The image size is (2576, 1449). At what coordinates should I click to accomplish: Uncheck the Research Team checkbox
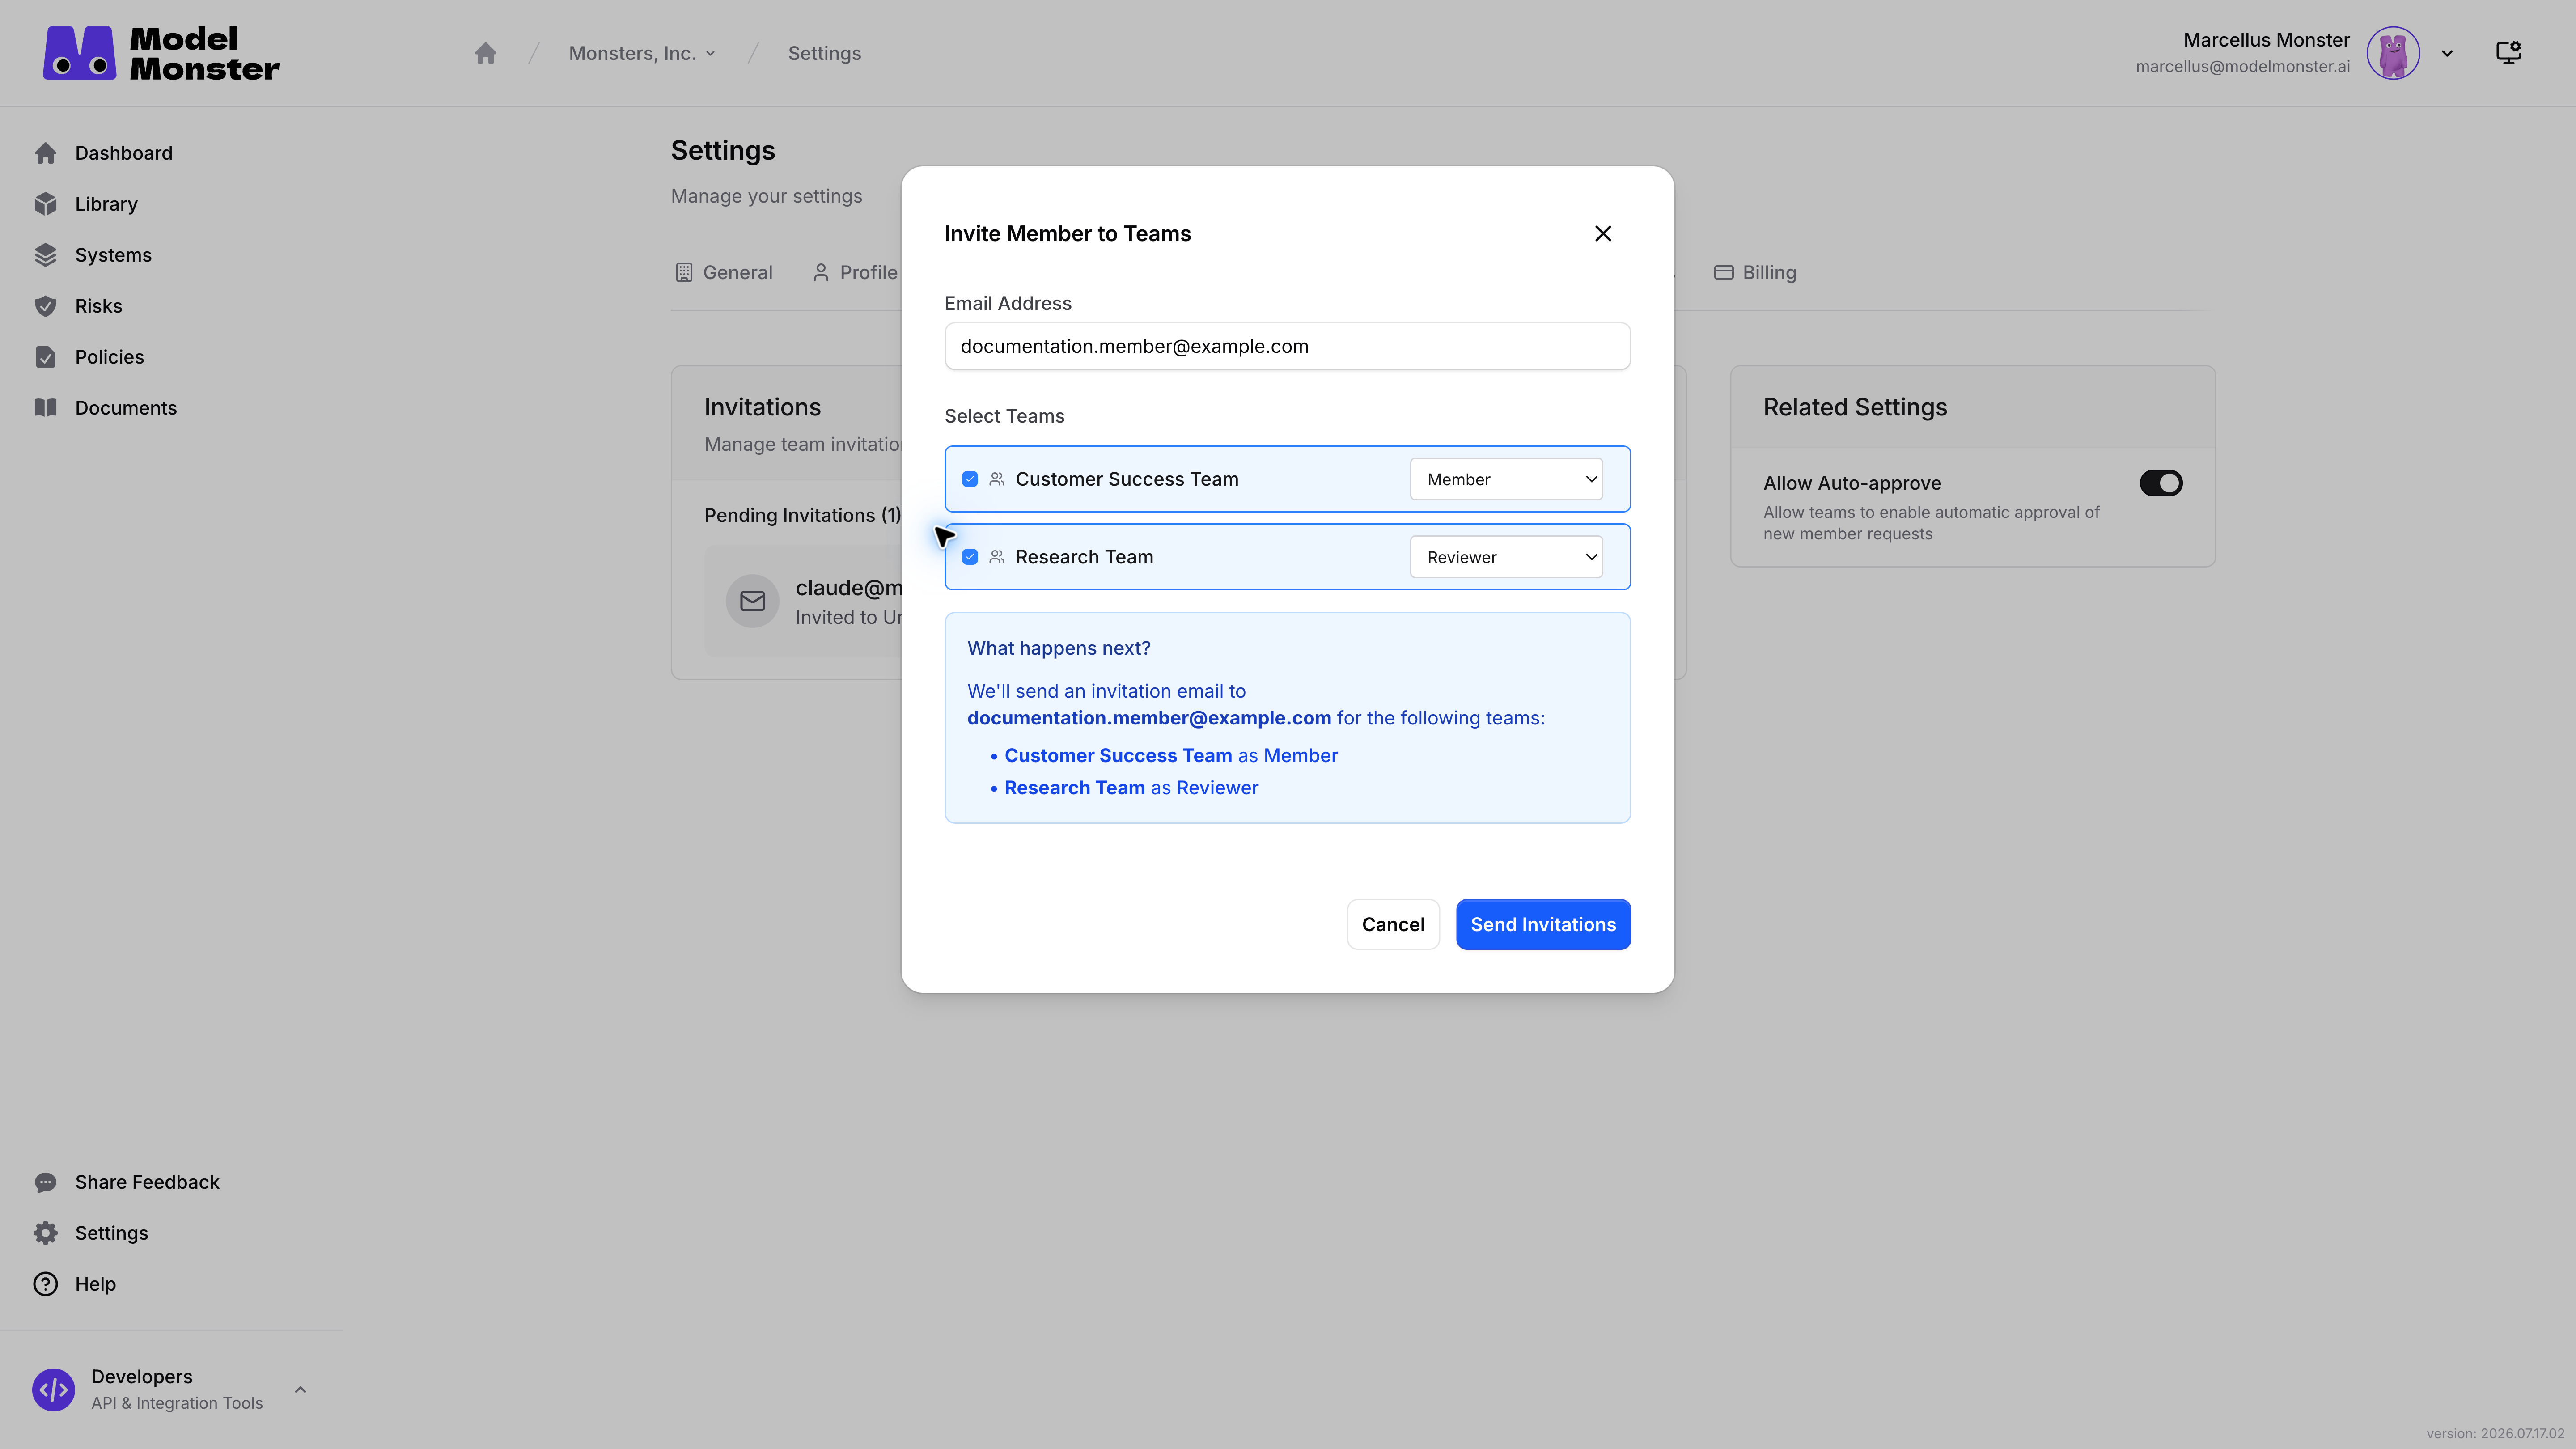point(970,557)
